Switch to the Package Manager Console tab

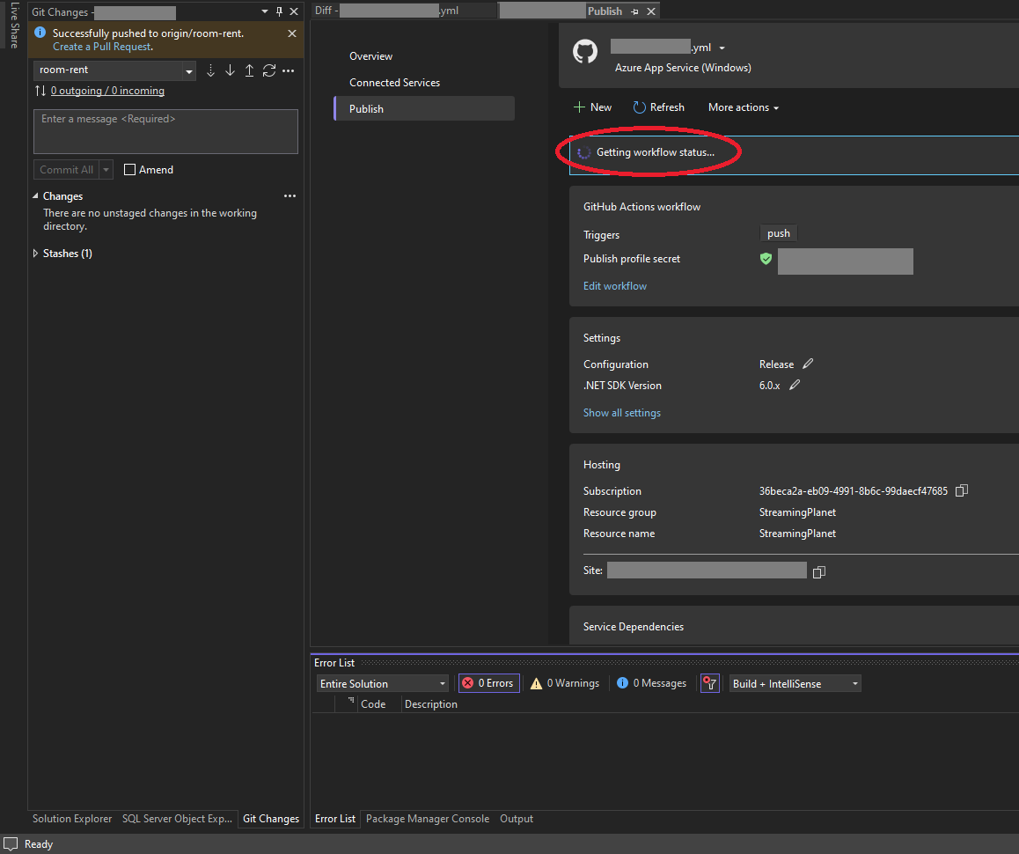[428, 819]
